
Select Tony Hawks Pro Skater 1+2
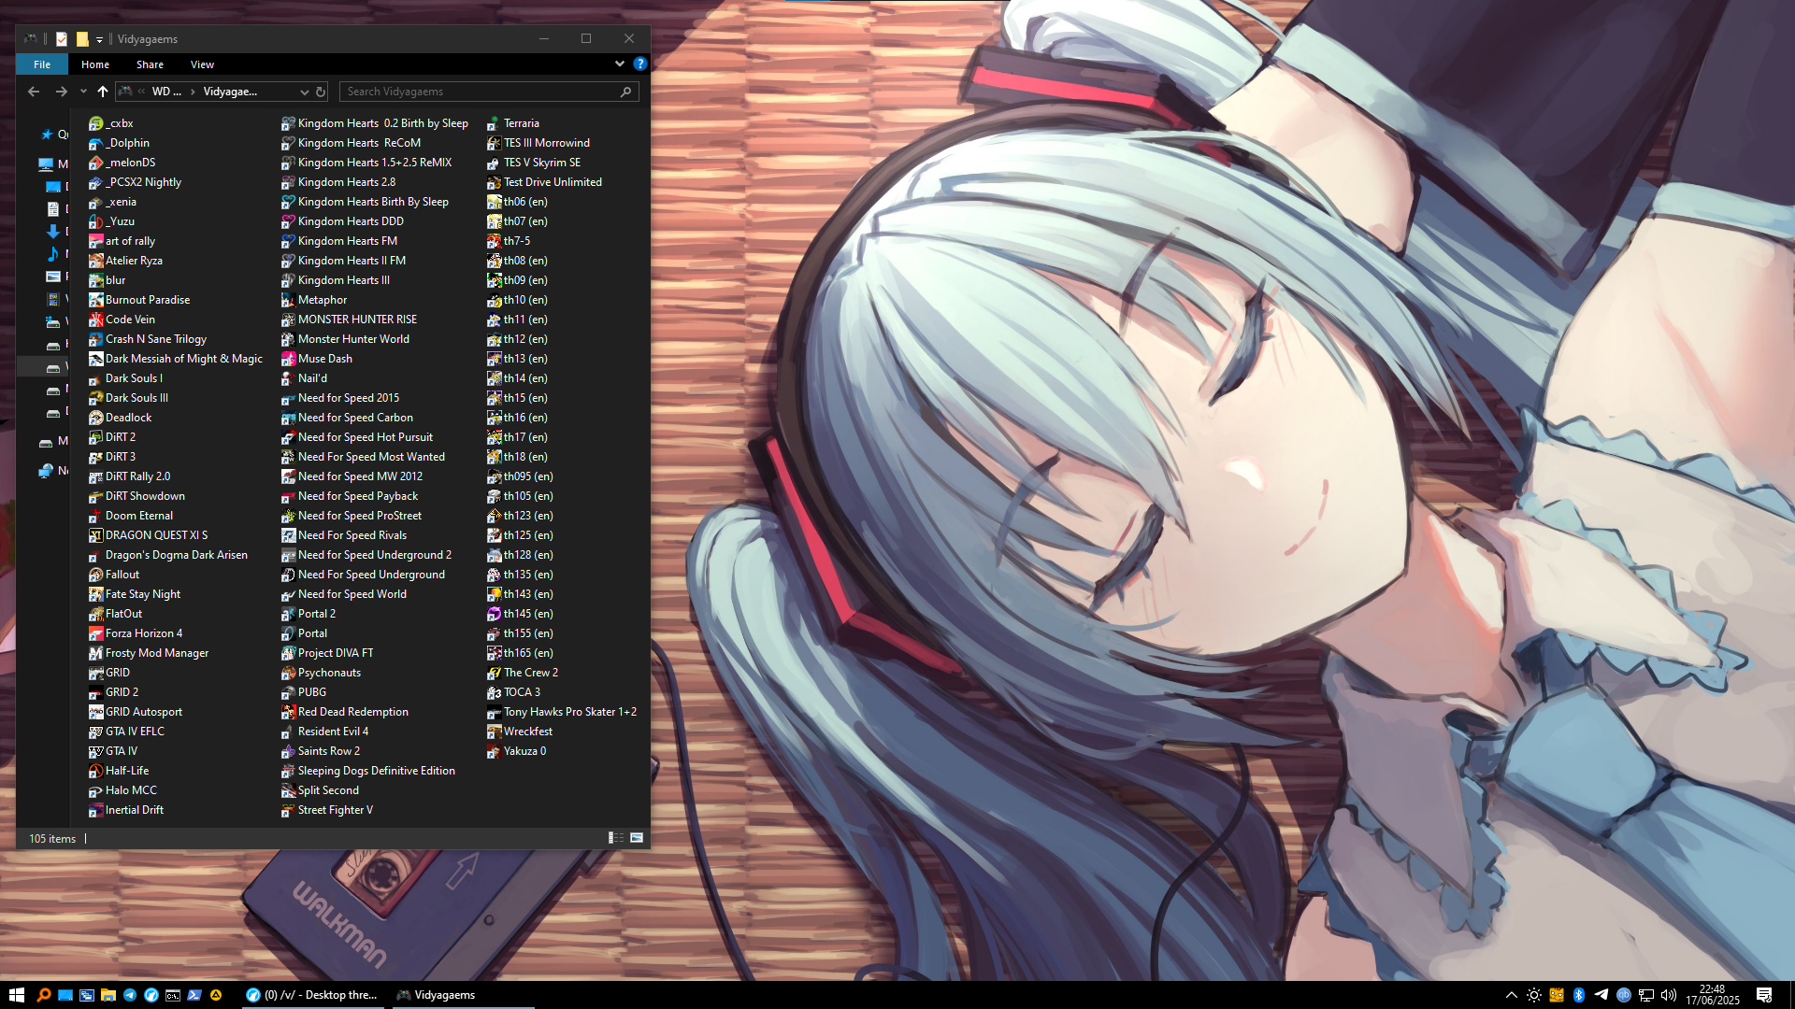point(562,712)
